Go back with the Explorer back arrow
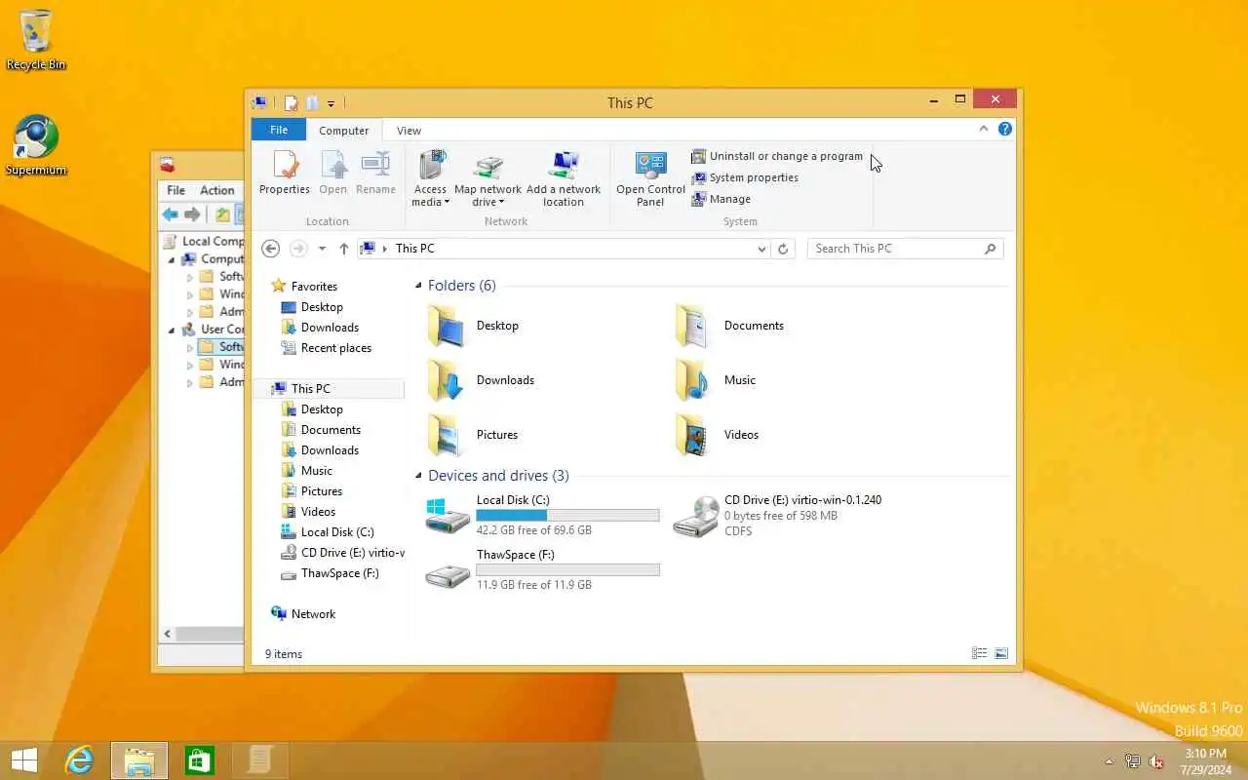This screenshot has width=1248, height=780. click(x=271, y=249)
